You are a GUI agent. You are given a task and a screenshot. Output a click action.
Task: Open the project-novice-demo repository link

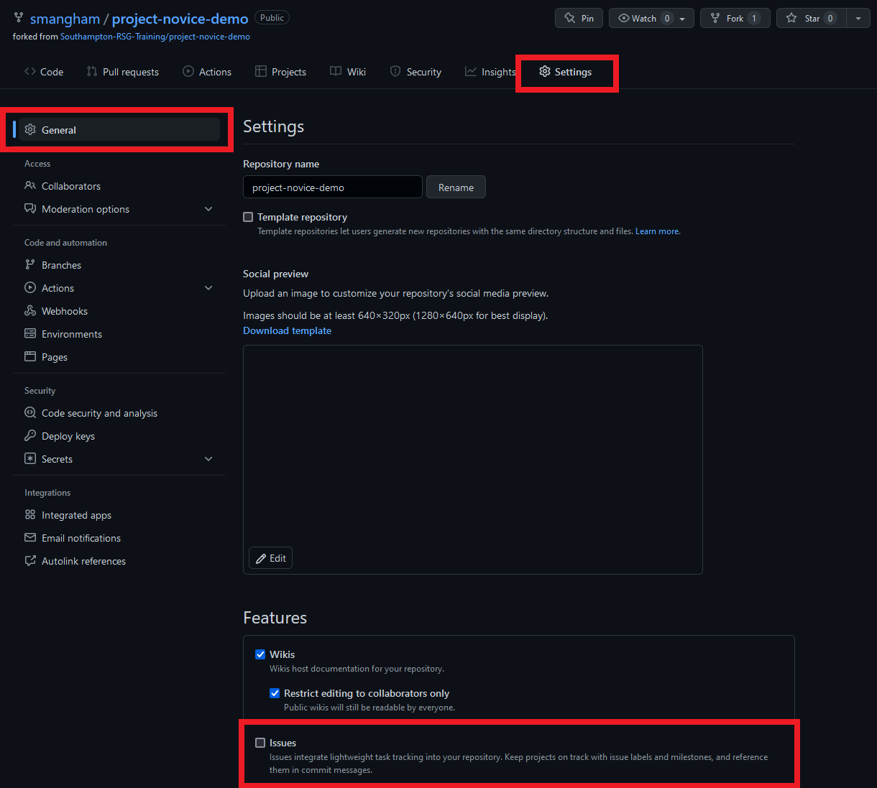180,19
